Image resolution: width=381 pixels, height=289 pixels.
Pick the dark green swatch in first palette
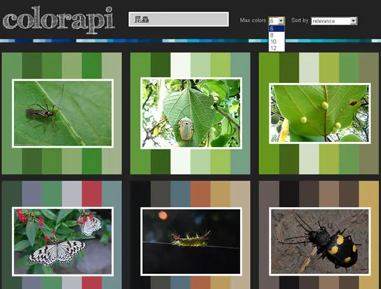pos(32,65)
